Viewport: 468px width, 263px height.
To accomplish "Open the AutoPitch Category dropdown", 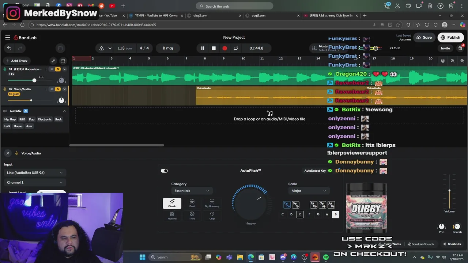I will 192,191.
